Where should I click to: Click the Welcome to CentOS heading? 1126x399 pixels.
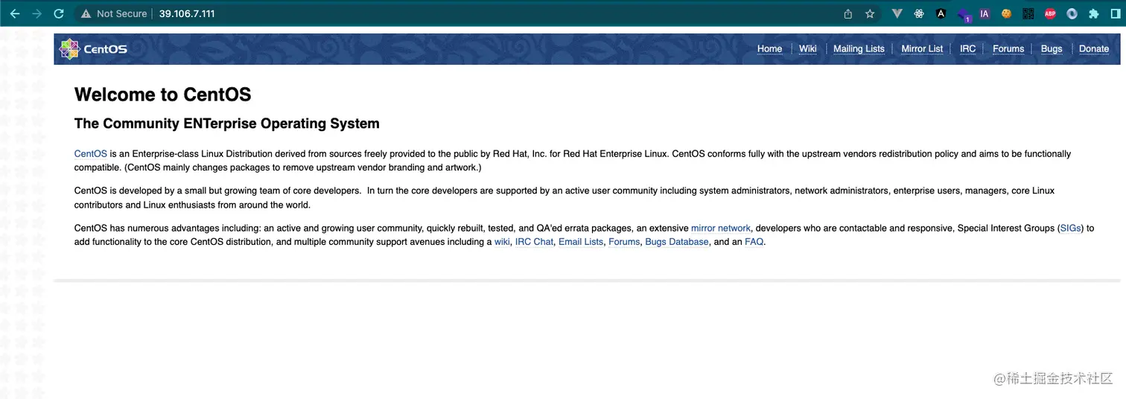[163, 95]
